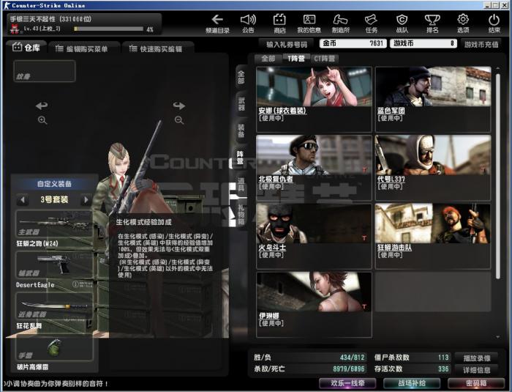This screenshot has width=512, height=392.
Task: Select secondary weapon slot Desert Eagle
Action: pyautogui.click(x=54, y=265)
